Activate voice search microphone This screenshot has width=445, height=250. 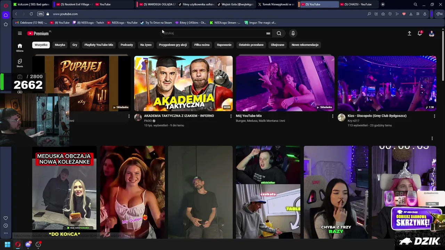(x=293, y=33)
